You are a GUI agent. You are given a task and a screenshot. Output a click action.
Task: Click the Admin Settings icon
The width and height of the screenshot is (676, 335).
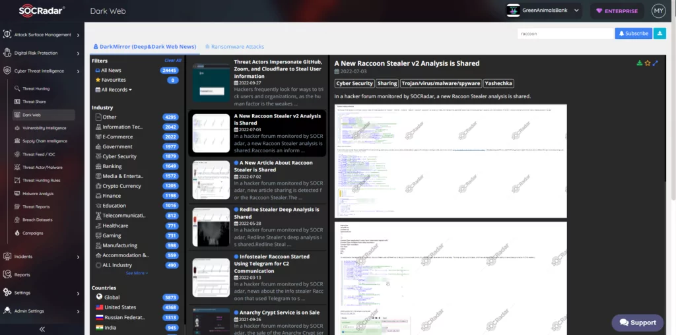point(7,311)
